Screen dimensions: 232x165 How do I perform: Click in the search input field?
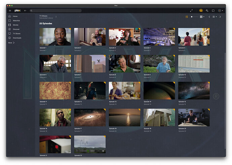[x=55, y=11]
